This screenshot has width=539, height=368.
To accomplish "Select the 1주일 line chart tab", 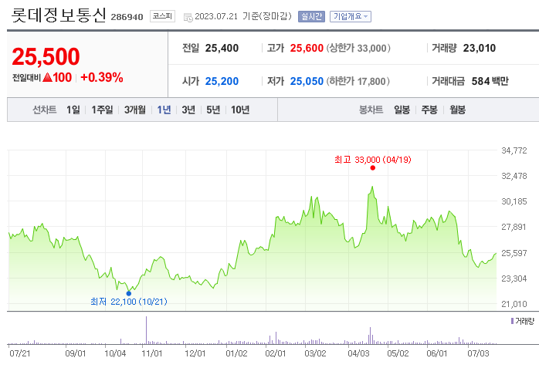I will point(102,110).
